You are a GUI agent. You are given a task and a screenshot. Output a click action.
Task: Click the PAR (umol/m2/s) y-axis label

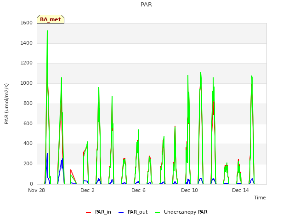(6, 104)
